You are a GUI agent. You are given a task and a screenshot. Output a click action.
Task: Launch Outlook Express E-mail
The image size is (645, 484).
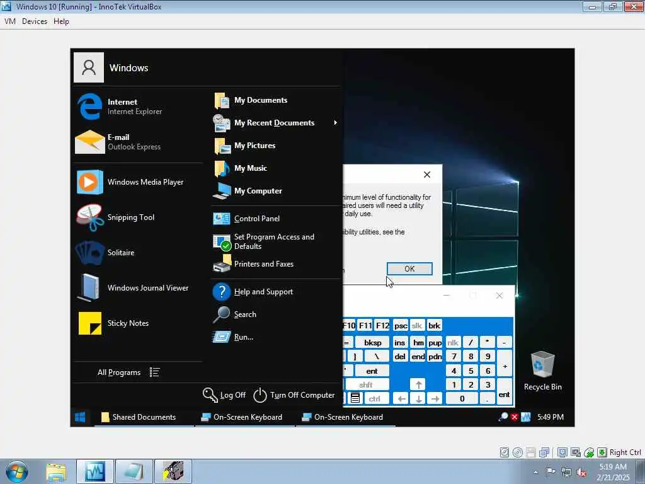click(x=138, y=142)
